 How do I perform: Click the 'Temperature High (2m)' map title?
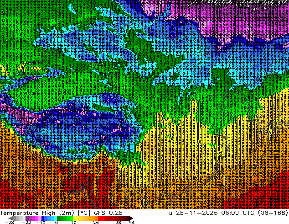point(37,213)
